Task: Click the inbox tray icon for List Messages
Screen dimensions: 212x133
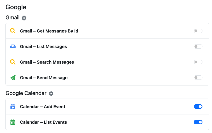Action: click(13, 46)
